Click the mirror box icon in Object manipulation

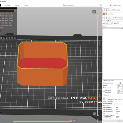pyautogui.click(x=121, y=83)
